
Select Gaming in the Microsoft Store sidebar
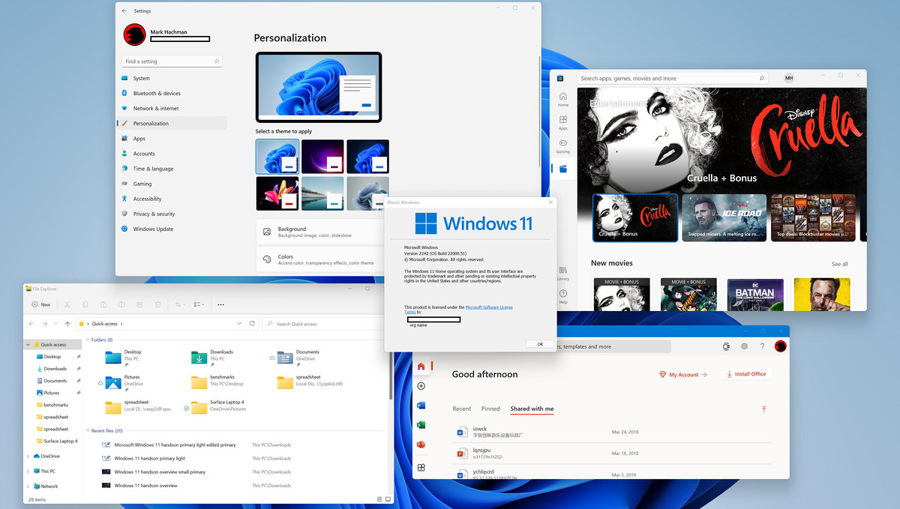[562, 145]
